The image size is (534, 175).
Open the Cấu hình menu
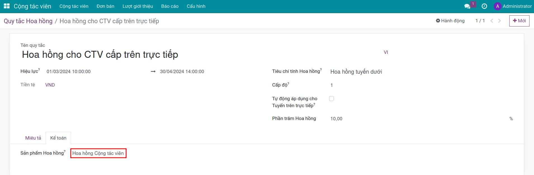coord(196,6)
